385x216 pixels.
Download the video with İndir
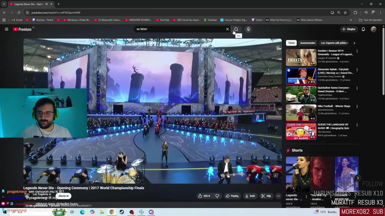(250, 196)
